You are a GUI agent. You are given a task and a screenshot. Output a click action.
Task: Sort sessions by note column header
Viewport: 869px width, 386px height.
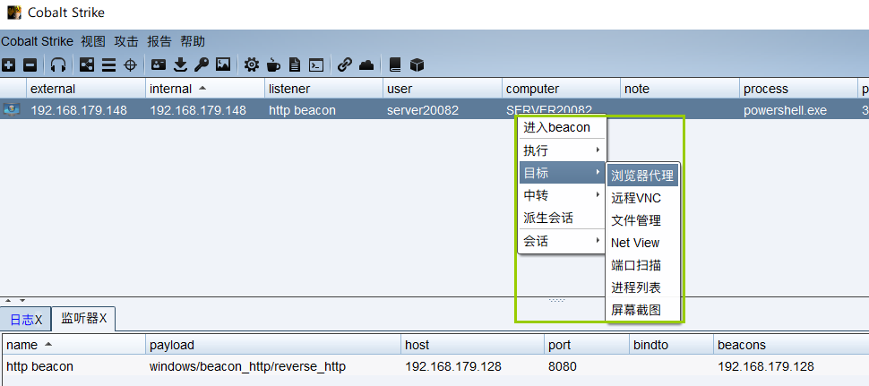[679, 89]
